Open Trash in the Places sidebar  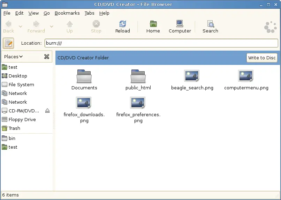pos(14,128)
